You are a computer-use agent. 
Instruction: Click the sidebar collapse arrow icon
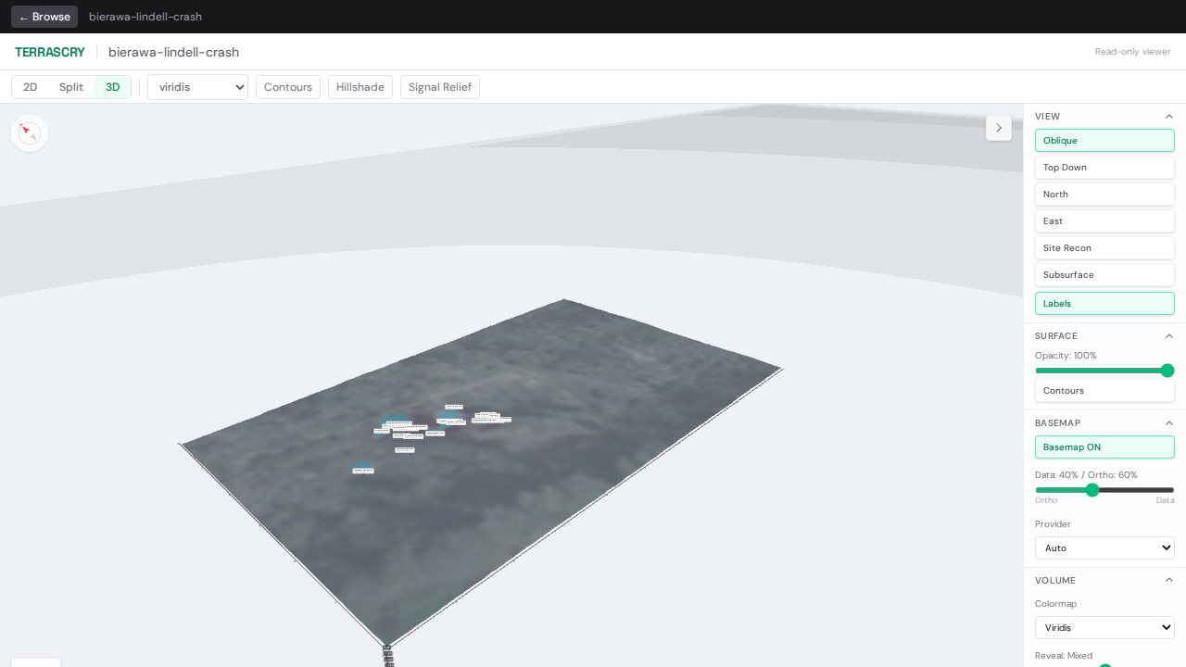click(x=999, y=127)
